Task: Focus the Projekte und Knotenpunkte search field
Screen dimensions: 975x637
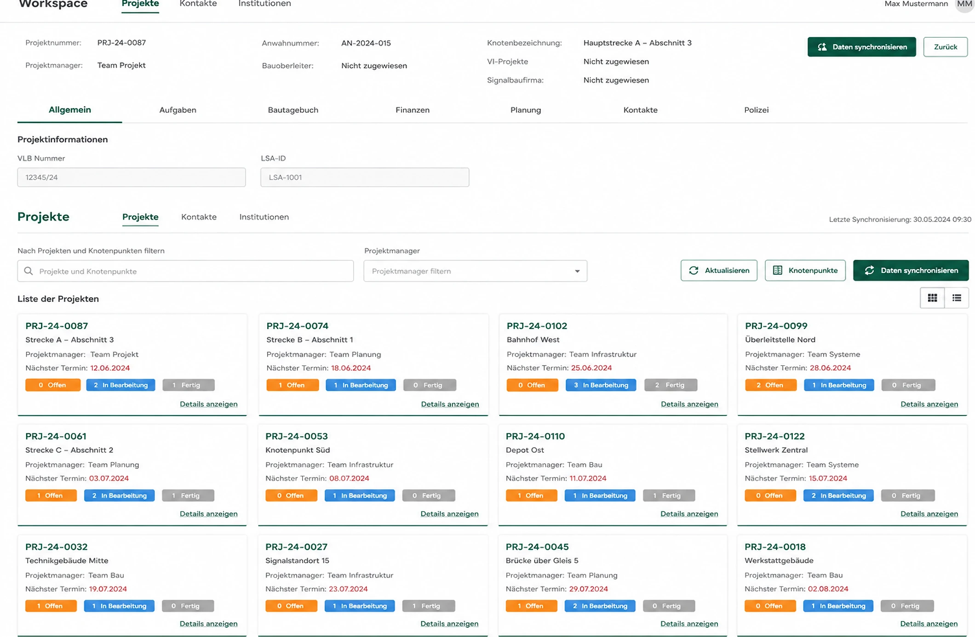Action: (185, 271)
